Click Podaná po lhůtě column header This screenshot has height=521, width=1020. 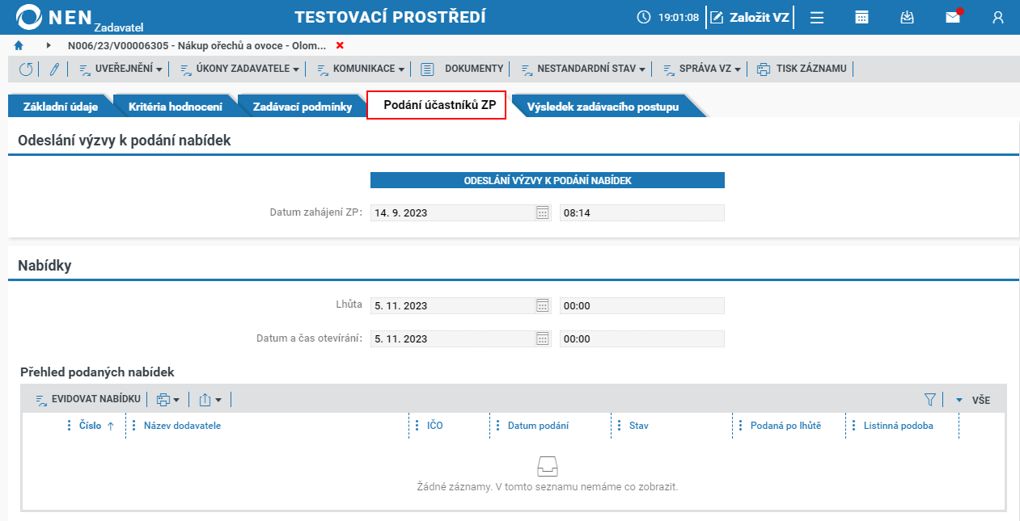pos(785,426)
